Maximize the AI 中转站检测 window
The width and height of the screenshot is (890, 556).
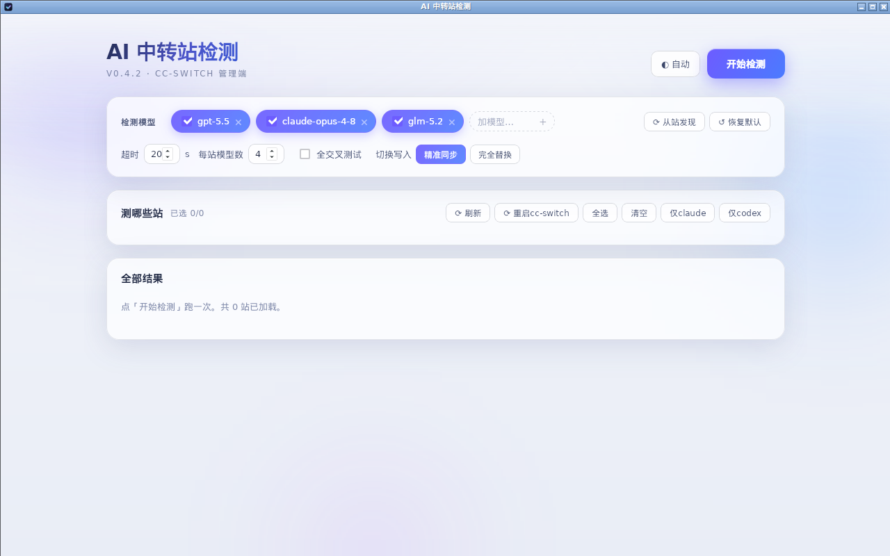(x=873, y=6)
